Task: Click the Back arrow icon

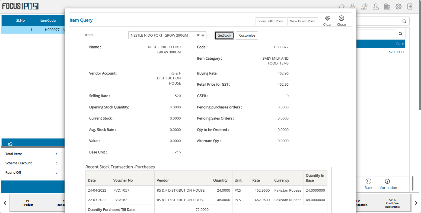Action: [x=368, y=181]
